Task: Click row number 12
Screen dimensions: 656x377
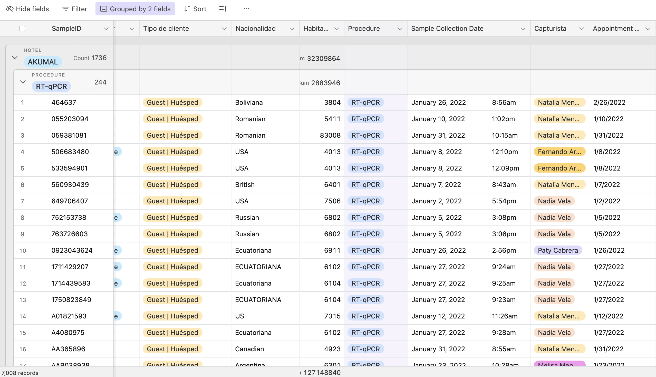Action: click(23, 284)
